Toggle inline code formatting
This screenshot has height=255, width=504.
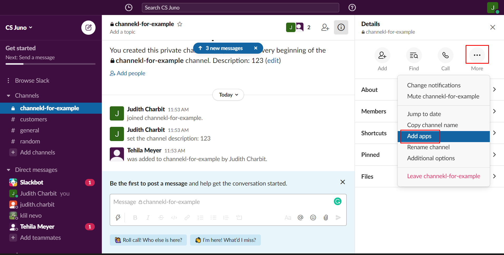pos(174,218)
